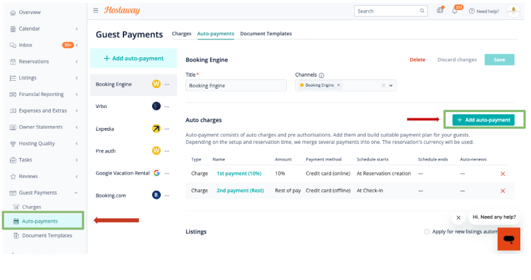Click the Inbox 99+ badge

68,45
